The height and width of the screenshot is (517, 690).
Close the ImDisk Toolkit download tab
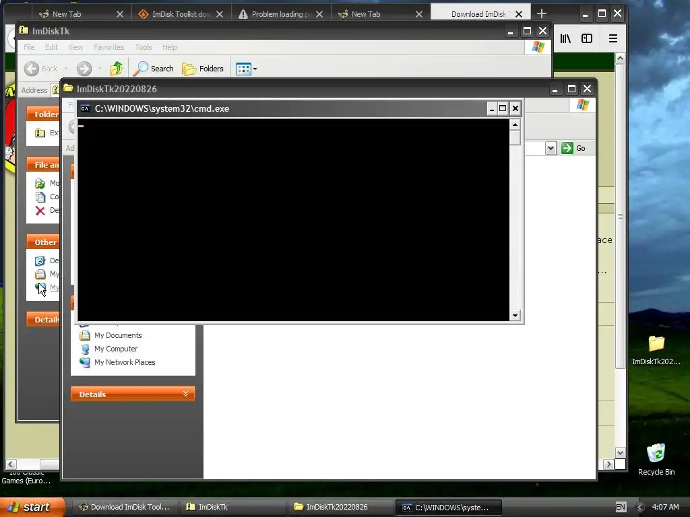220,14
